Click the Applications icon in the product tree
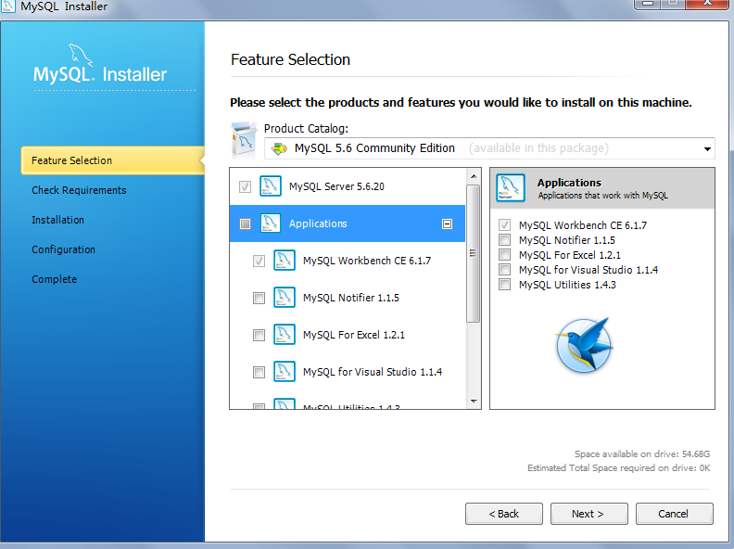This screenshot has height=549, width=734. pyautogui.click(x=271, y=223)
